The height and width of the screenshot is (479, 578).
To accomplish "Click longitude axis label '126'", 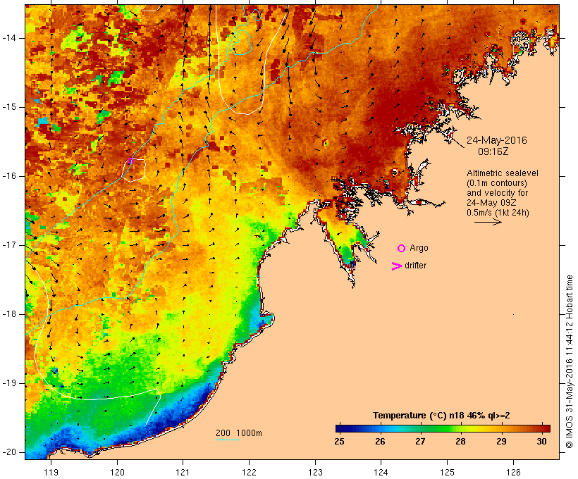I will [513, 473].
